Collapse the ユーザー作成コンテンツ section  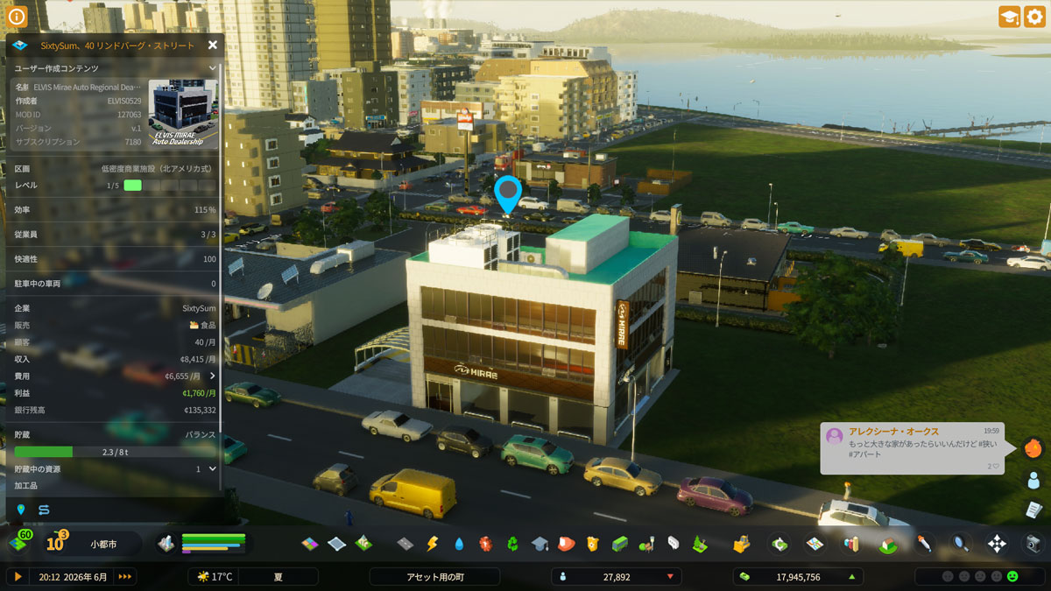click(x=213, y=67)
